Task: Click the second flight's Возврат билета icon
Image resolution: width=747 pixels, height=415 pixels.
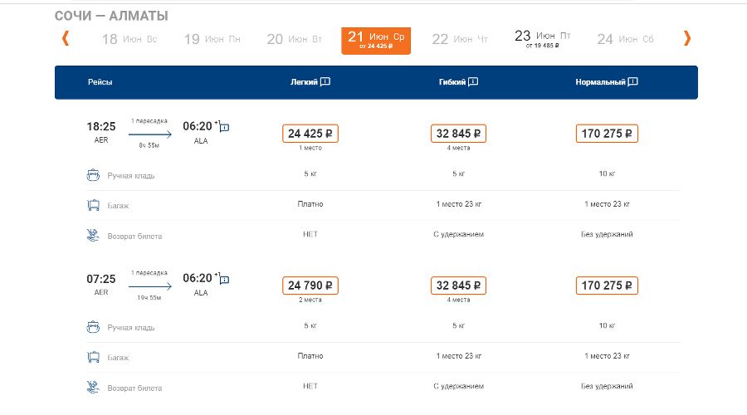Action: 94,387
